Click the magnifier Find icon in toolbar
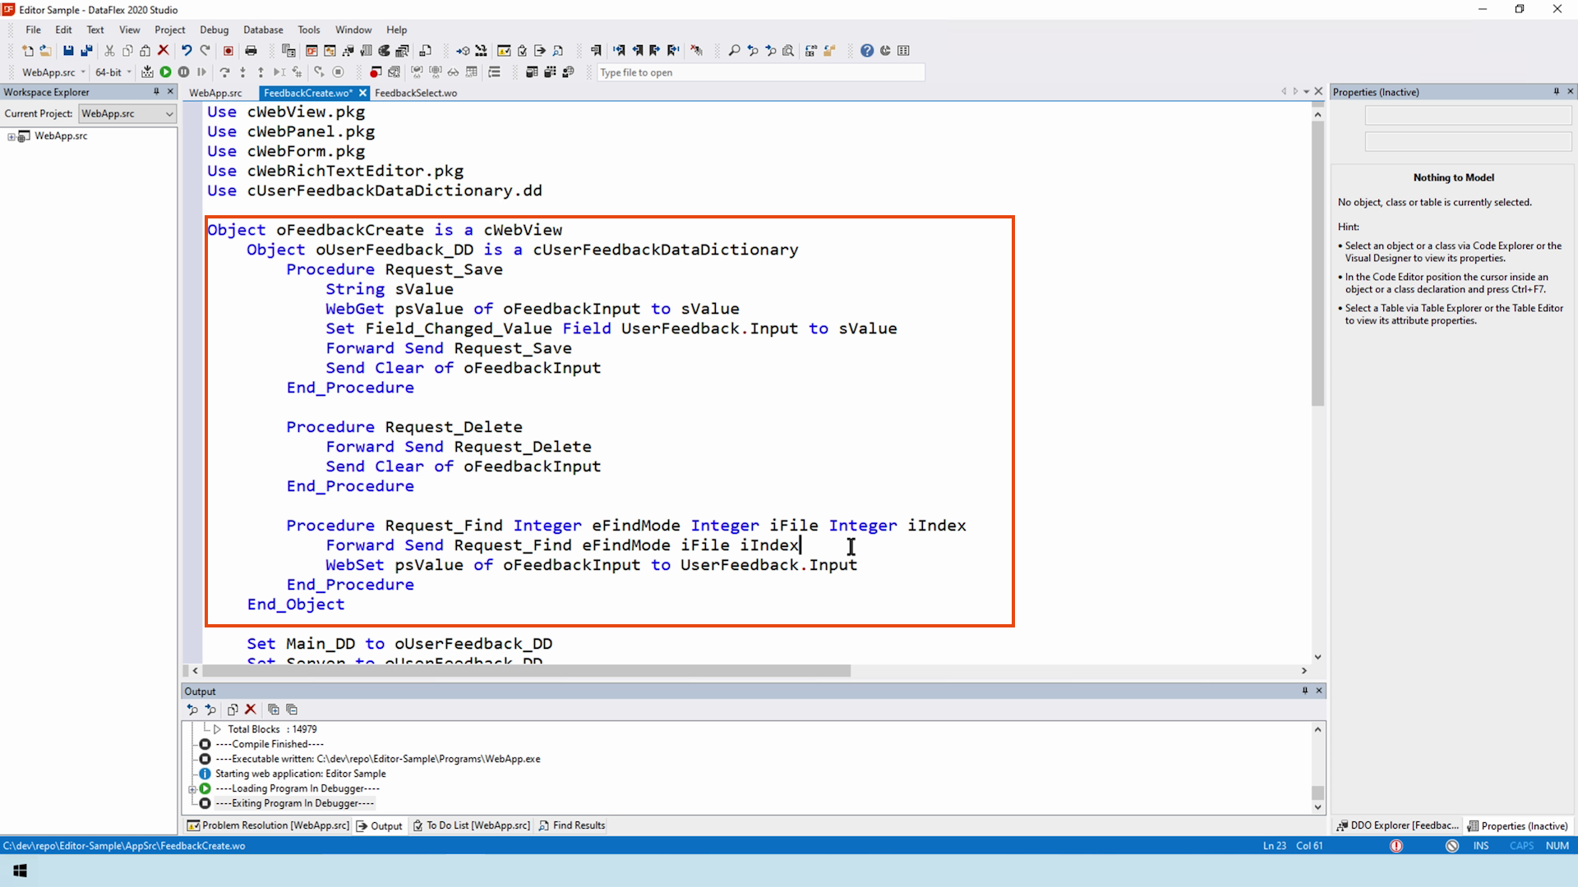1578x887 pixels. (734, 51)
